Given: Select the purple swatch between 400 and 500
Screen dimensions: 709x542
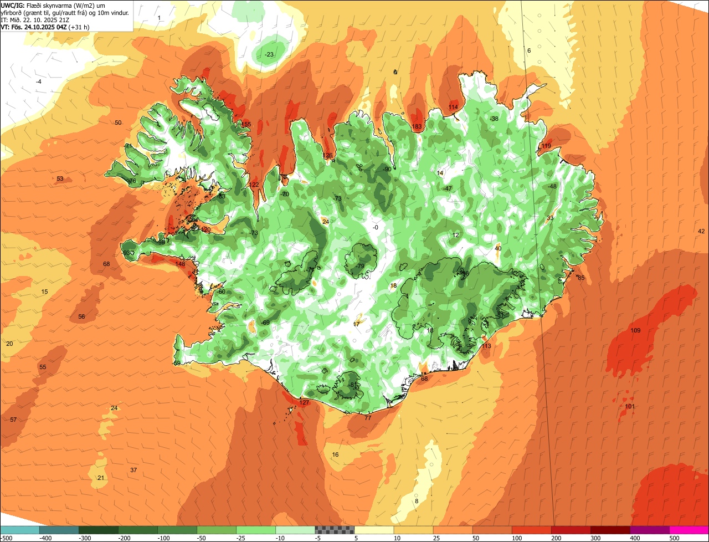Looking at the screenshot, I should pyautogui.click(x=650, y=530).
